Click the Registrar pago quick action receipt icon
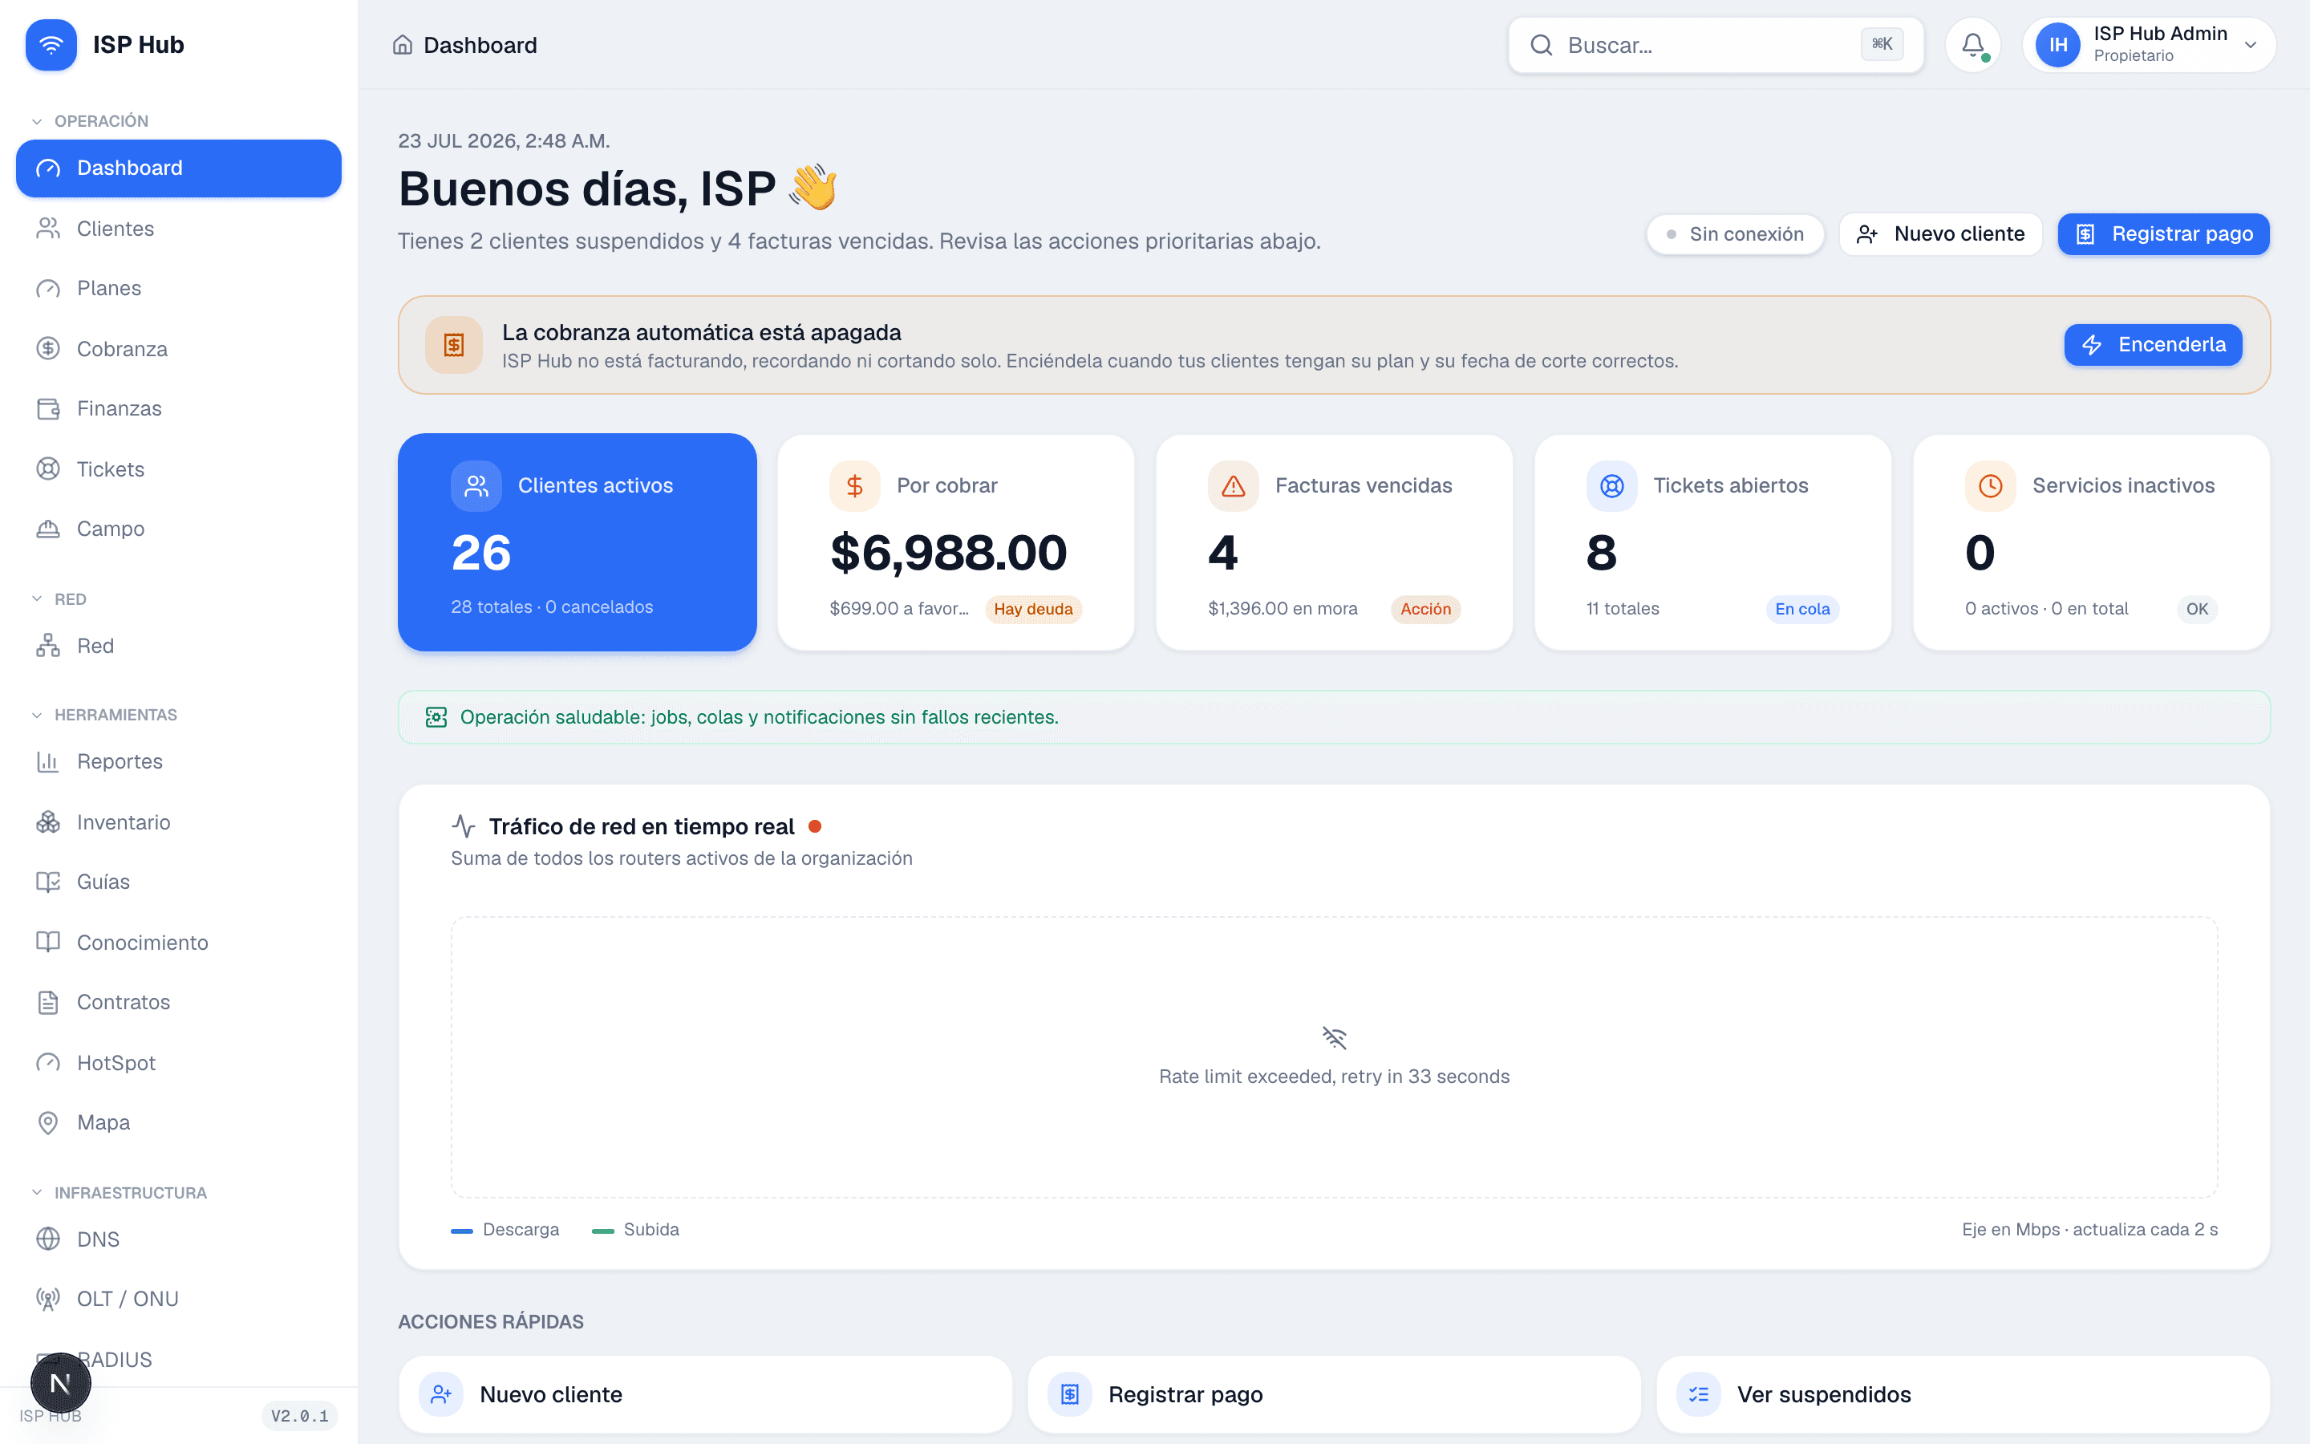 [1070, 1394]
